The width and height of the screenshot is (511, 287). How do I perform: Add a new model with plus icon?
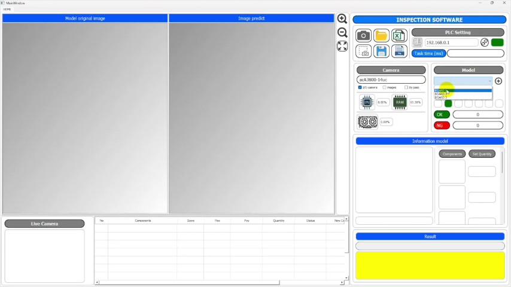(498, 81)
